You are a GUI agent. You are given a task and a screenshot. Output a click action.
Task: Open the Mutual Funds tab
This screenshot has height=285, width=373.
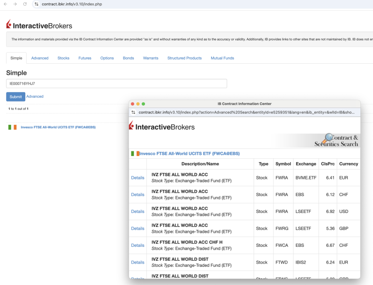pyautogui.click(x=222, y=58)
